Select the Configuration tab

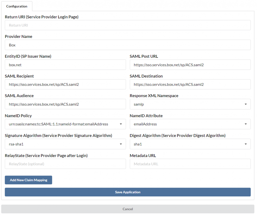click(17, 6)
